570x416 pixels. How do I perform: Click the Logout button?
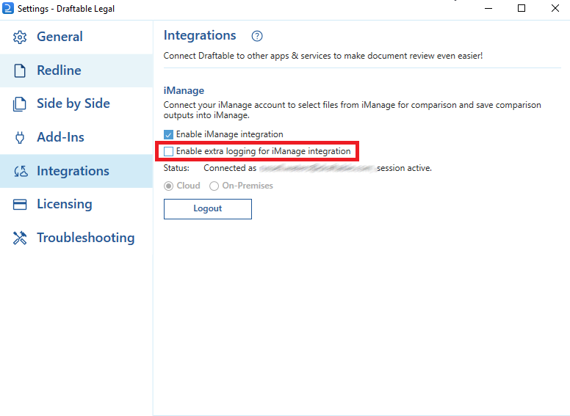pyautogui.click(x=208, y=208)
